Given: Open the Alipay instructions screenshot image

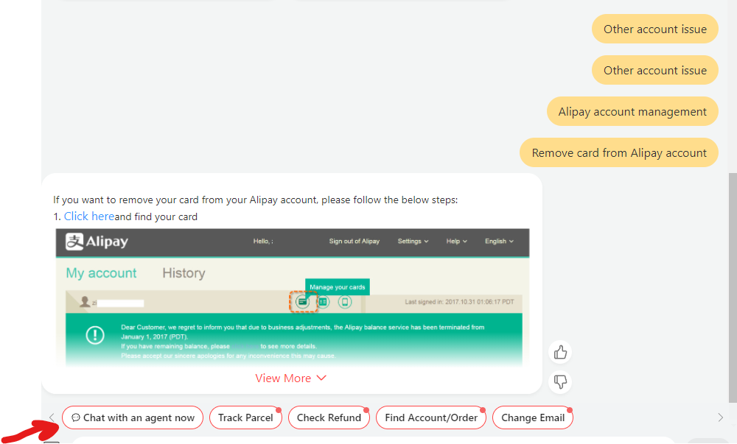Looking at the screenshot, I should [293, 297].
